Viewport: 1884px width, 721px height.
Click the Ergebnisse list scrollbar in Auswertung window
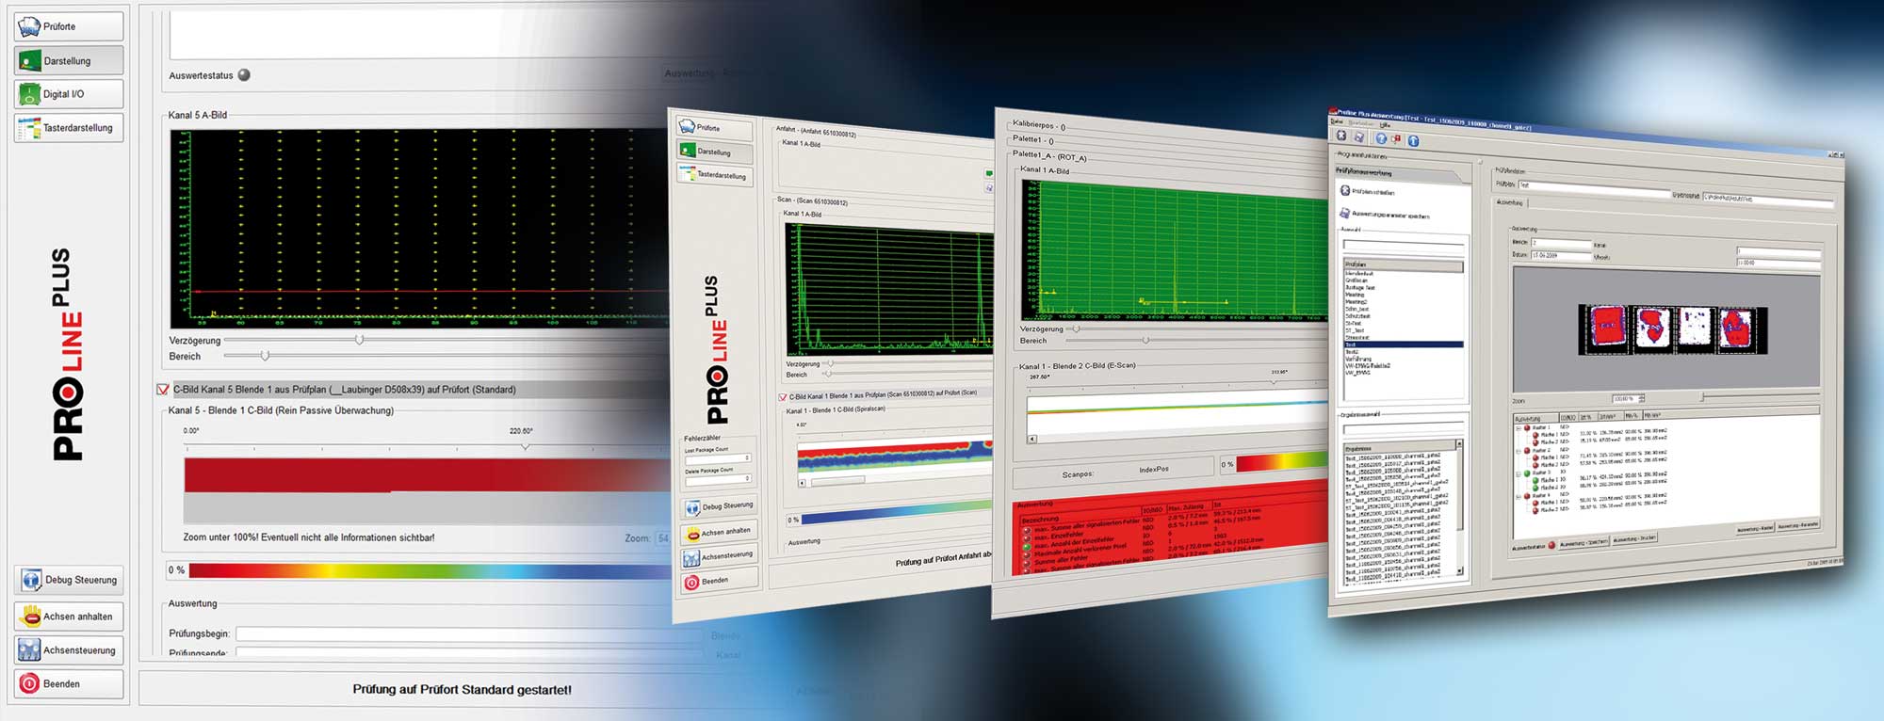point(1459,507)
